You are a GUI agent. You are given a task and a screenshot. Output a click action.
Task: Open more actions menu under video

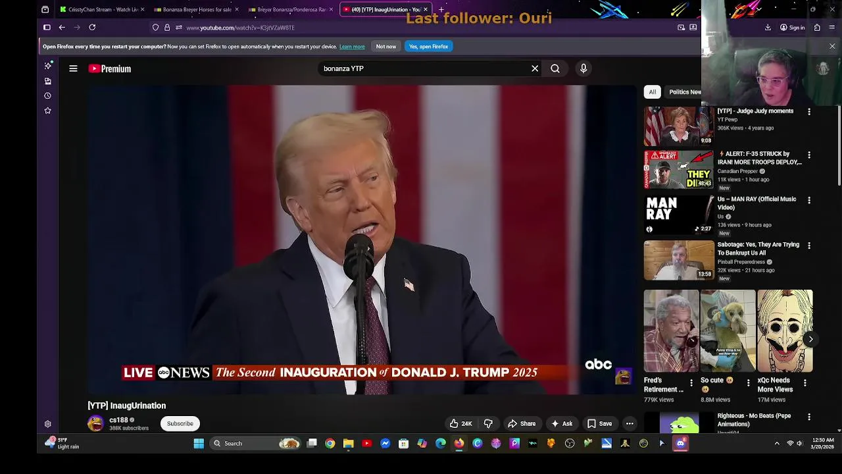(x=630, y=423)
